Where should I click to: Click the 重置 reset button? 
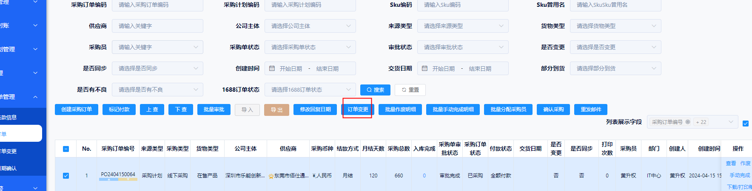tap(410, 90)
